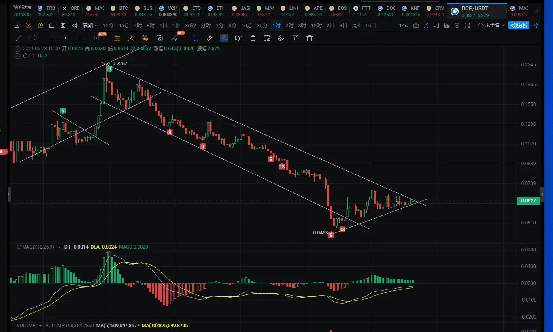Switch to the 8时 timeframe
This screenshot has width=553, height=332.
[151, 26]
